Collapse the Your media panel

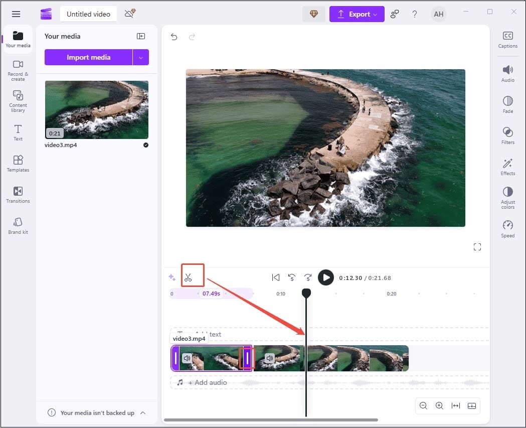point(141,36)
